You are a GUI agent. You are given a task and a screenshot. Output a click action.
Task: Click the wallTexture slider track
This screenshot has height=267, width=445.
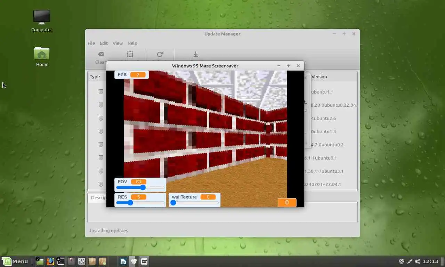tap(195, 203)
